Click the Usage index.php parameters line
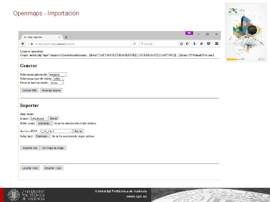Screen dimensions: 270x202 pos(117,55)
